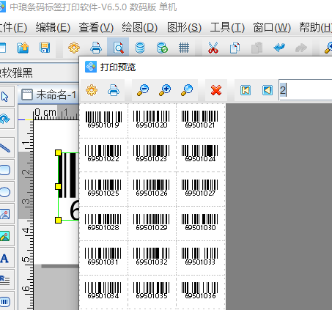Click the plain magnifier fit icon in preview
The image size is (332, 310).
point(187,90)
